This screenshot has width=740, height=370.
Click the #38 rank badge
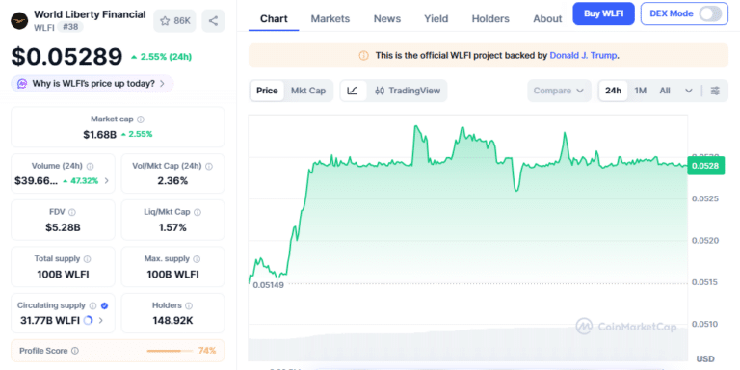(70, 27)
